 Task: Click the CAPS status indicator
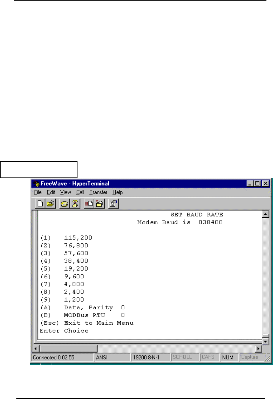coord(210,357)
